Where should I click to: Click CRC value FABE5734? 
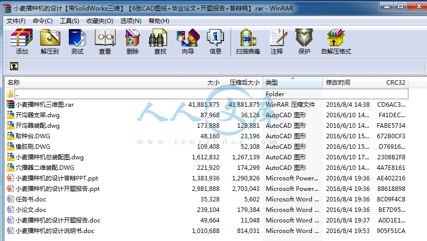391,126
